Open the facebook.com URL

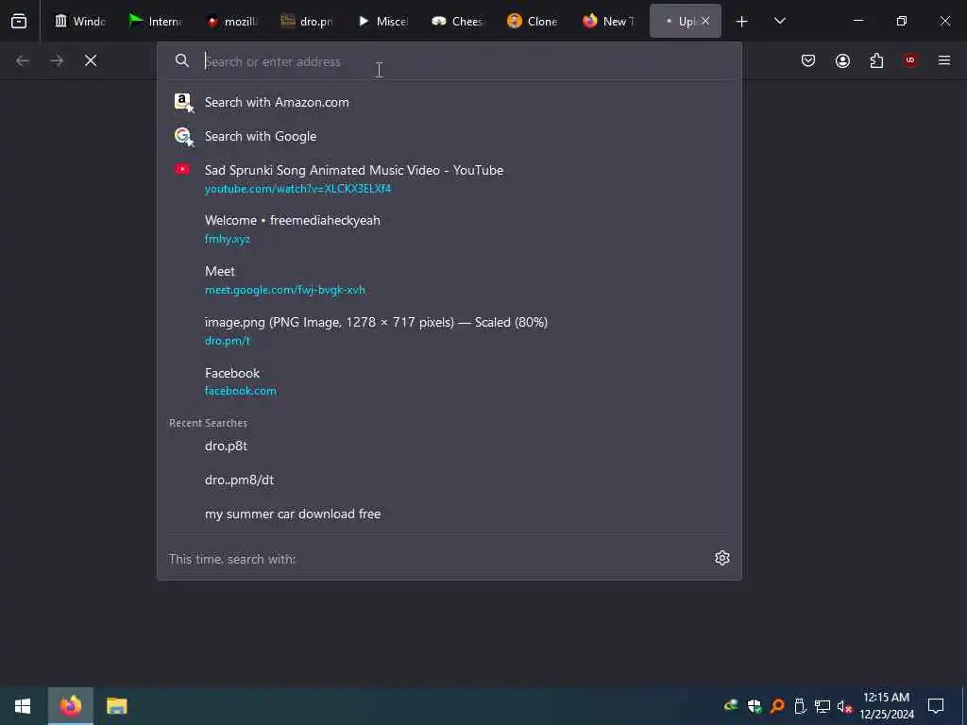[241, 391]
